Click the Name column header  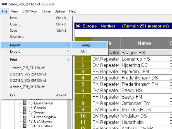click(144, 43)
